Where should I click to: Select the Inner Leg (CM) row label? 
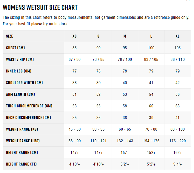pos(19,71)
